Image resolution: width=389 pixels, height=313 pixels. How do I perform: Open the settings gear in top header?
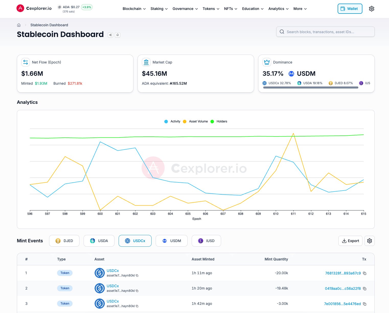coord(372,9)
